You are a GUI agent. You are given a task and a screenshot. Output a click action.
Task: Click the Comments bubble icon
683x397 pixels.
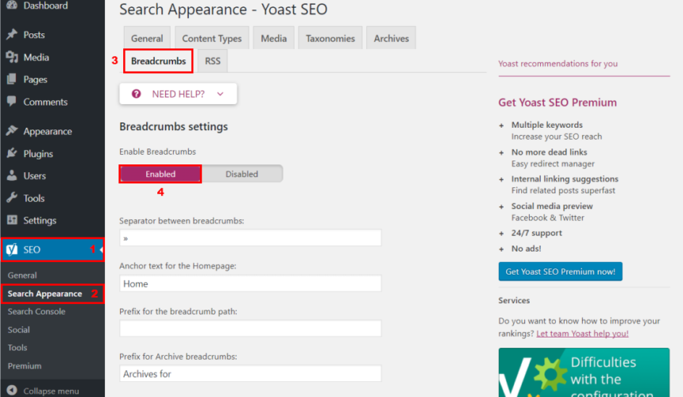(x=12, y=102)
